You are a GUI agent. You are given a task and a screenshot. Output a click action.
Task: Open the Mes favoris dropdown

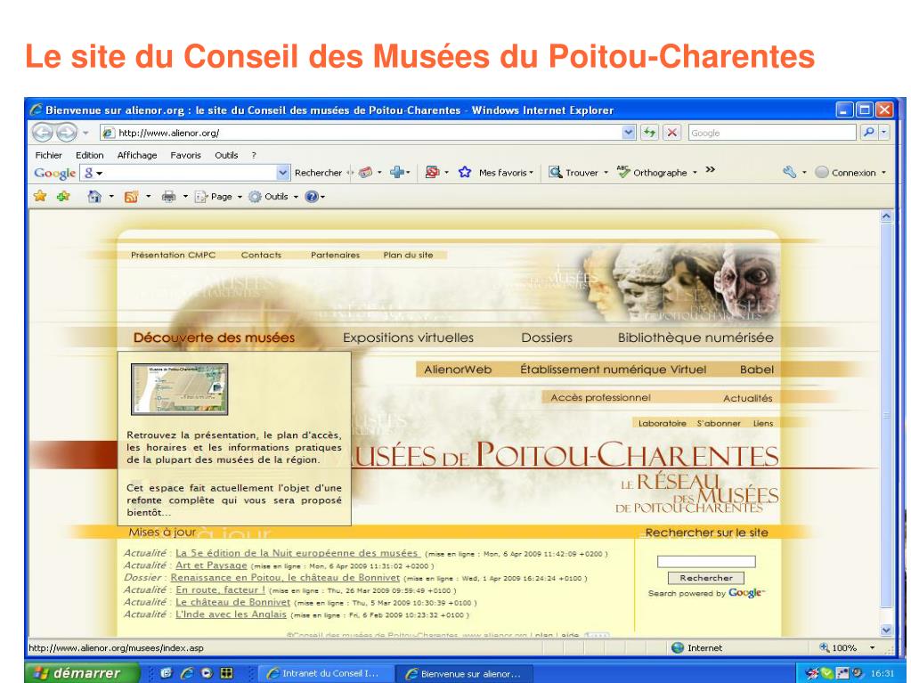pyautogui.click(x=531, y=173)
